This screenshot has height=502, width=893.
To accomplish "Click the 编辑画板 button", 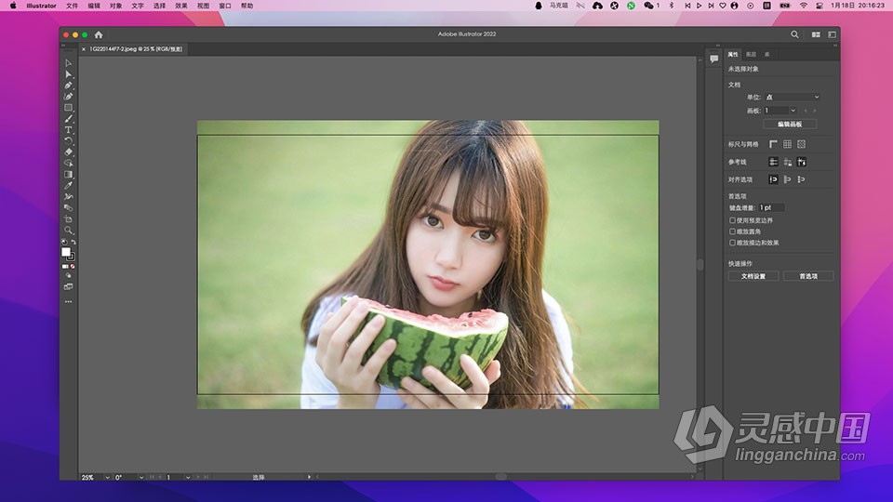I will coord(790,124).
